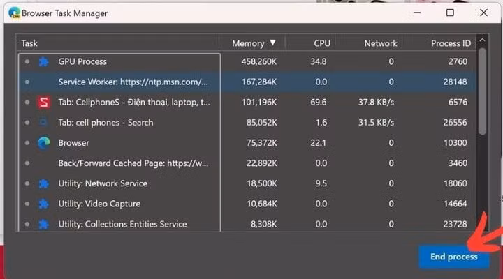Screen dimensions: 503x279
Task: Click process ID 18060
Action: pos(455,183)
